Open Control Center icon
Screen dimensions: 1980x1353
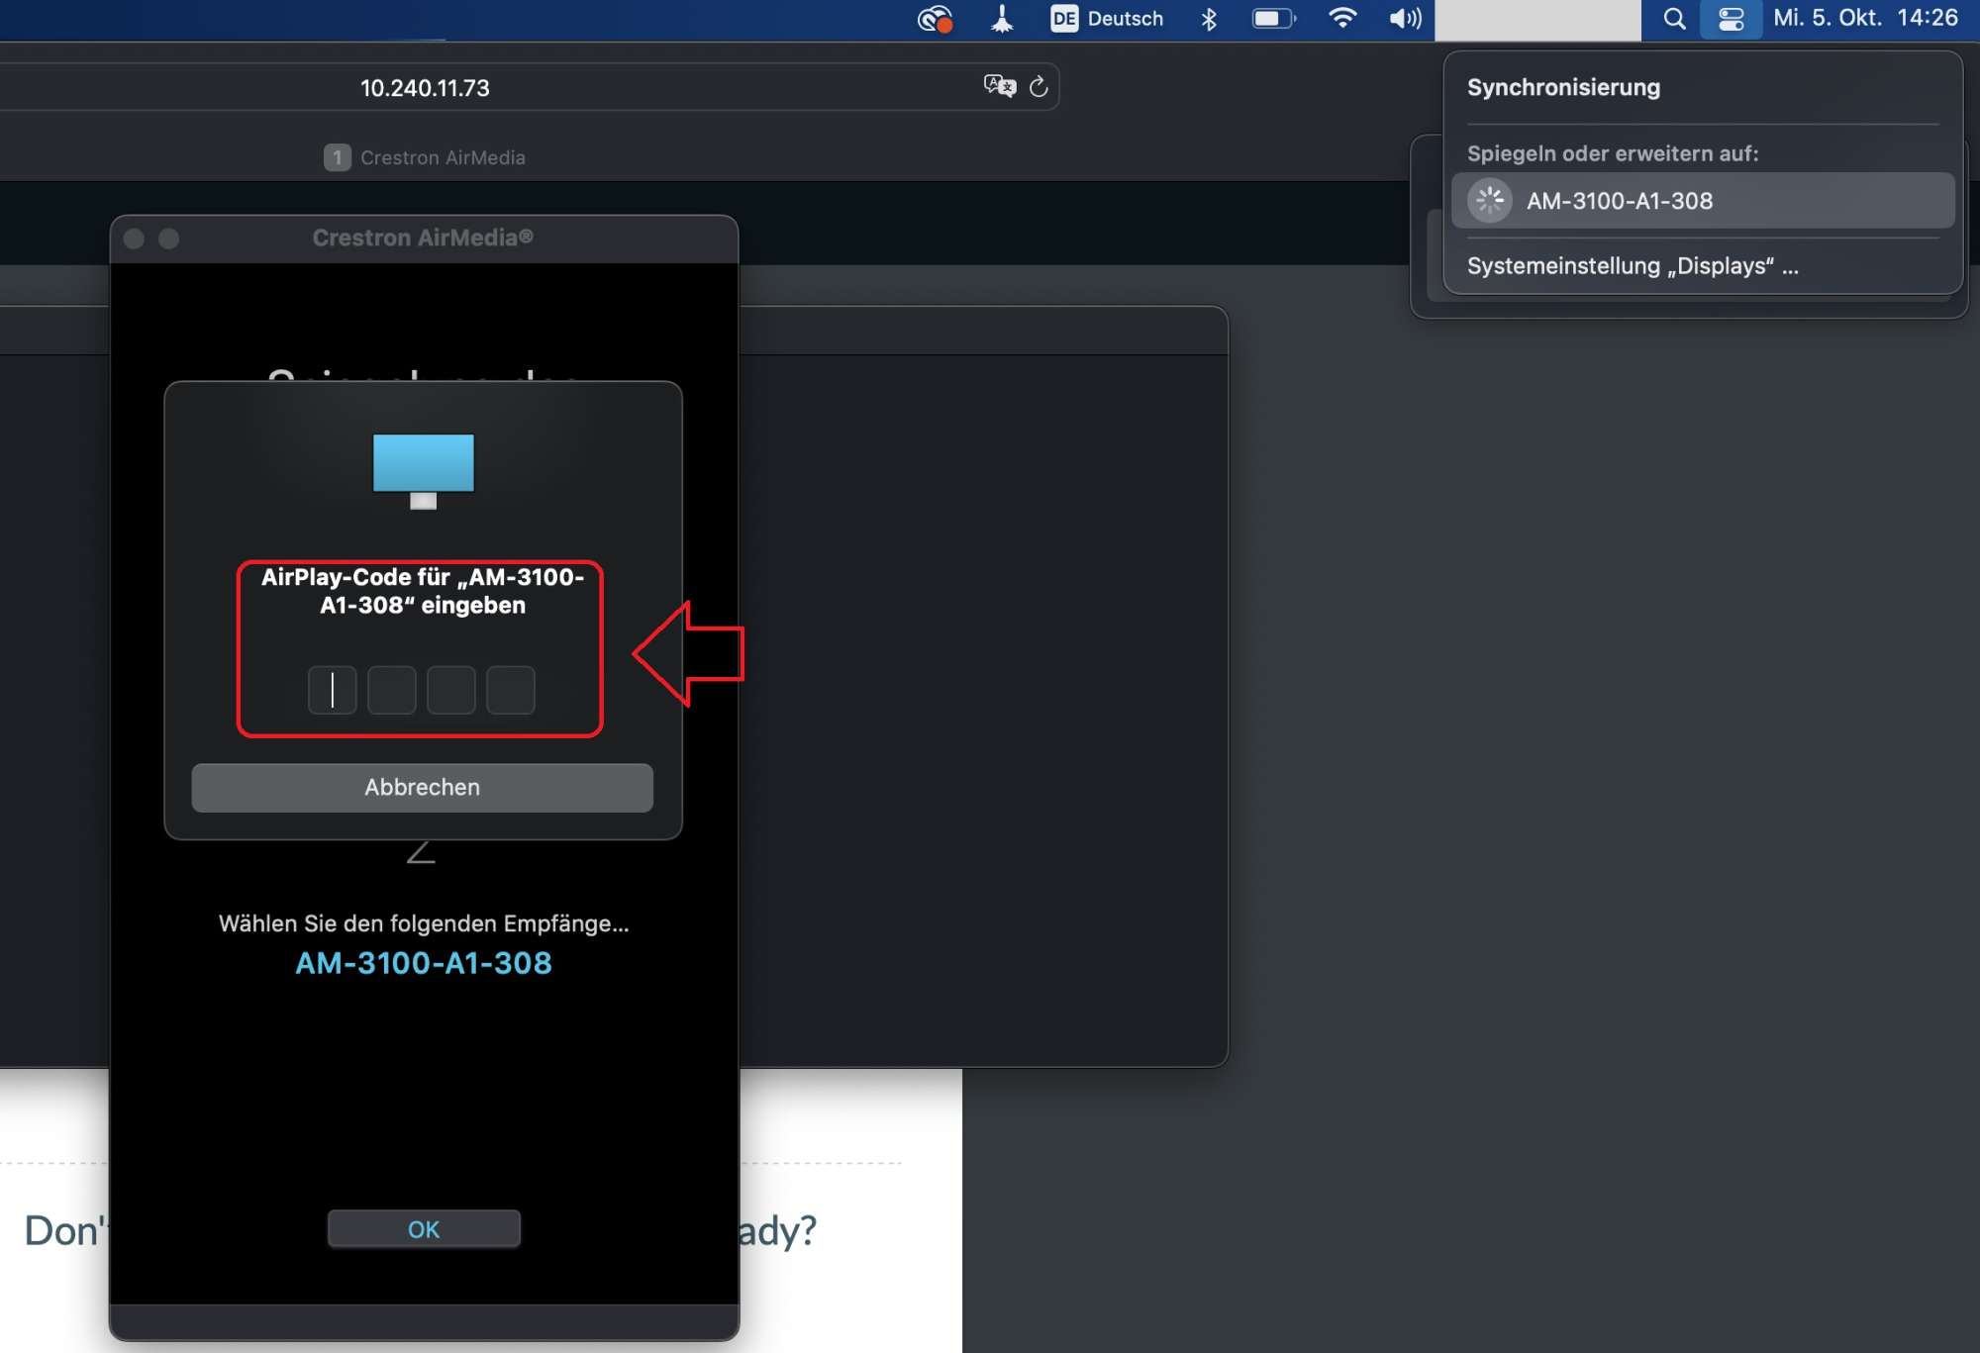(x=1731, y=19)
